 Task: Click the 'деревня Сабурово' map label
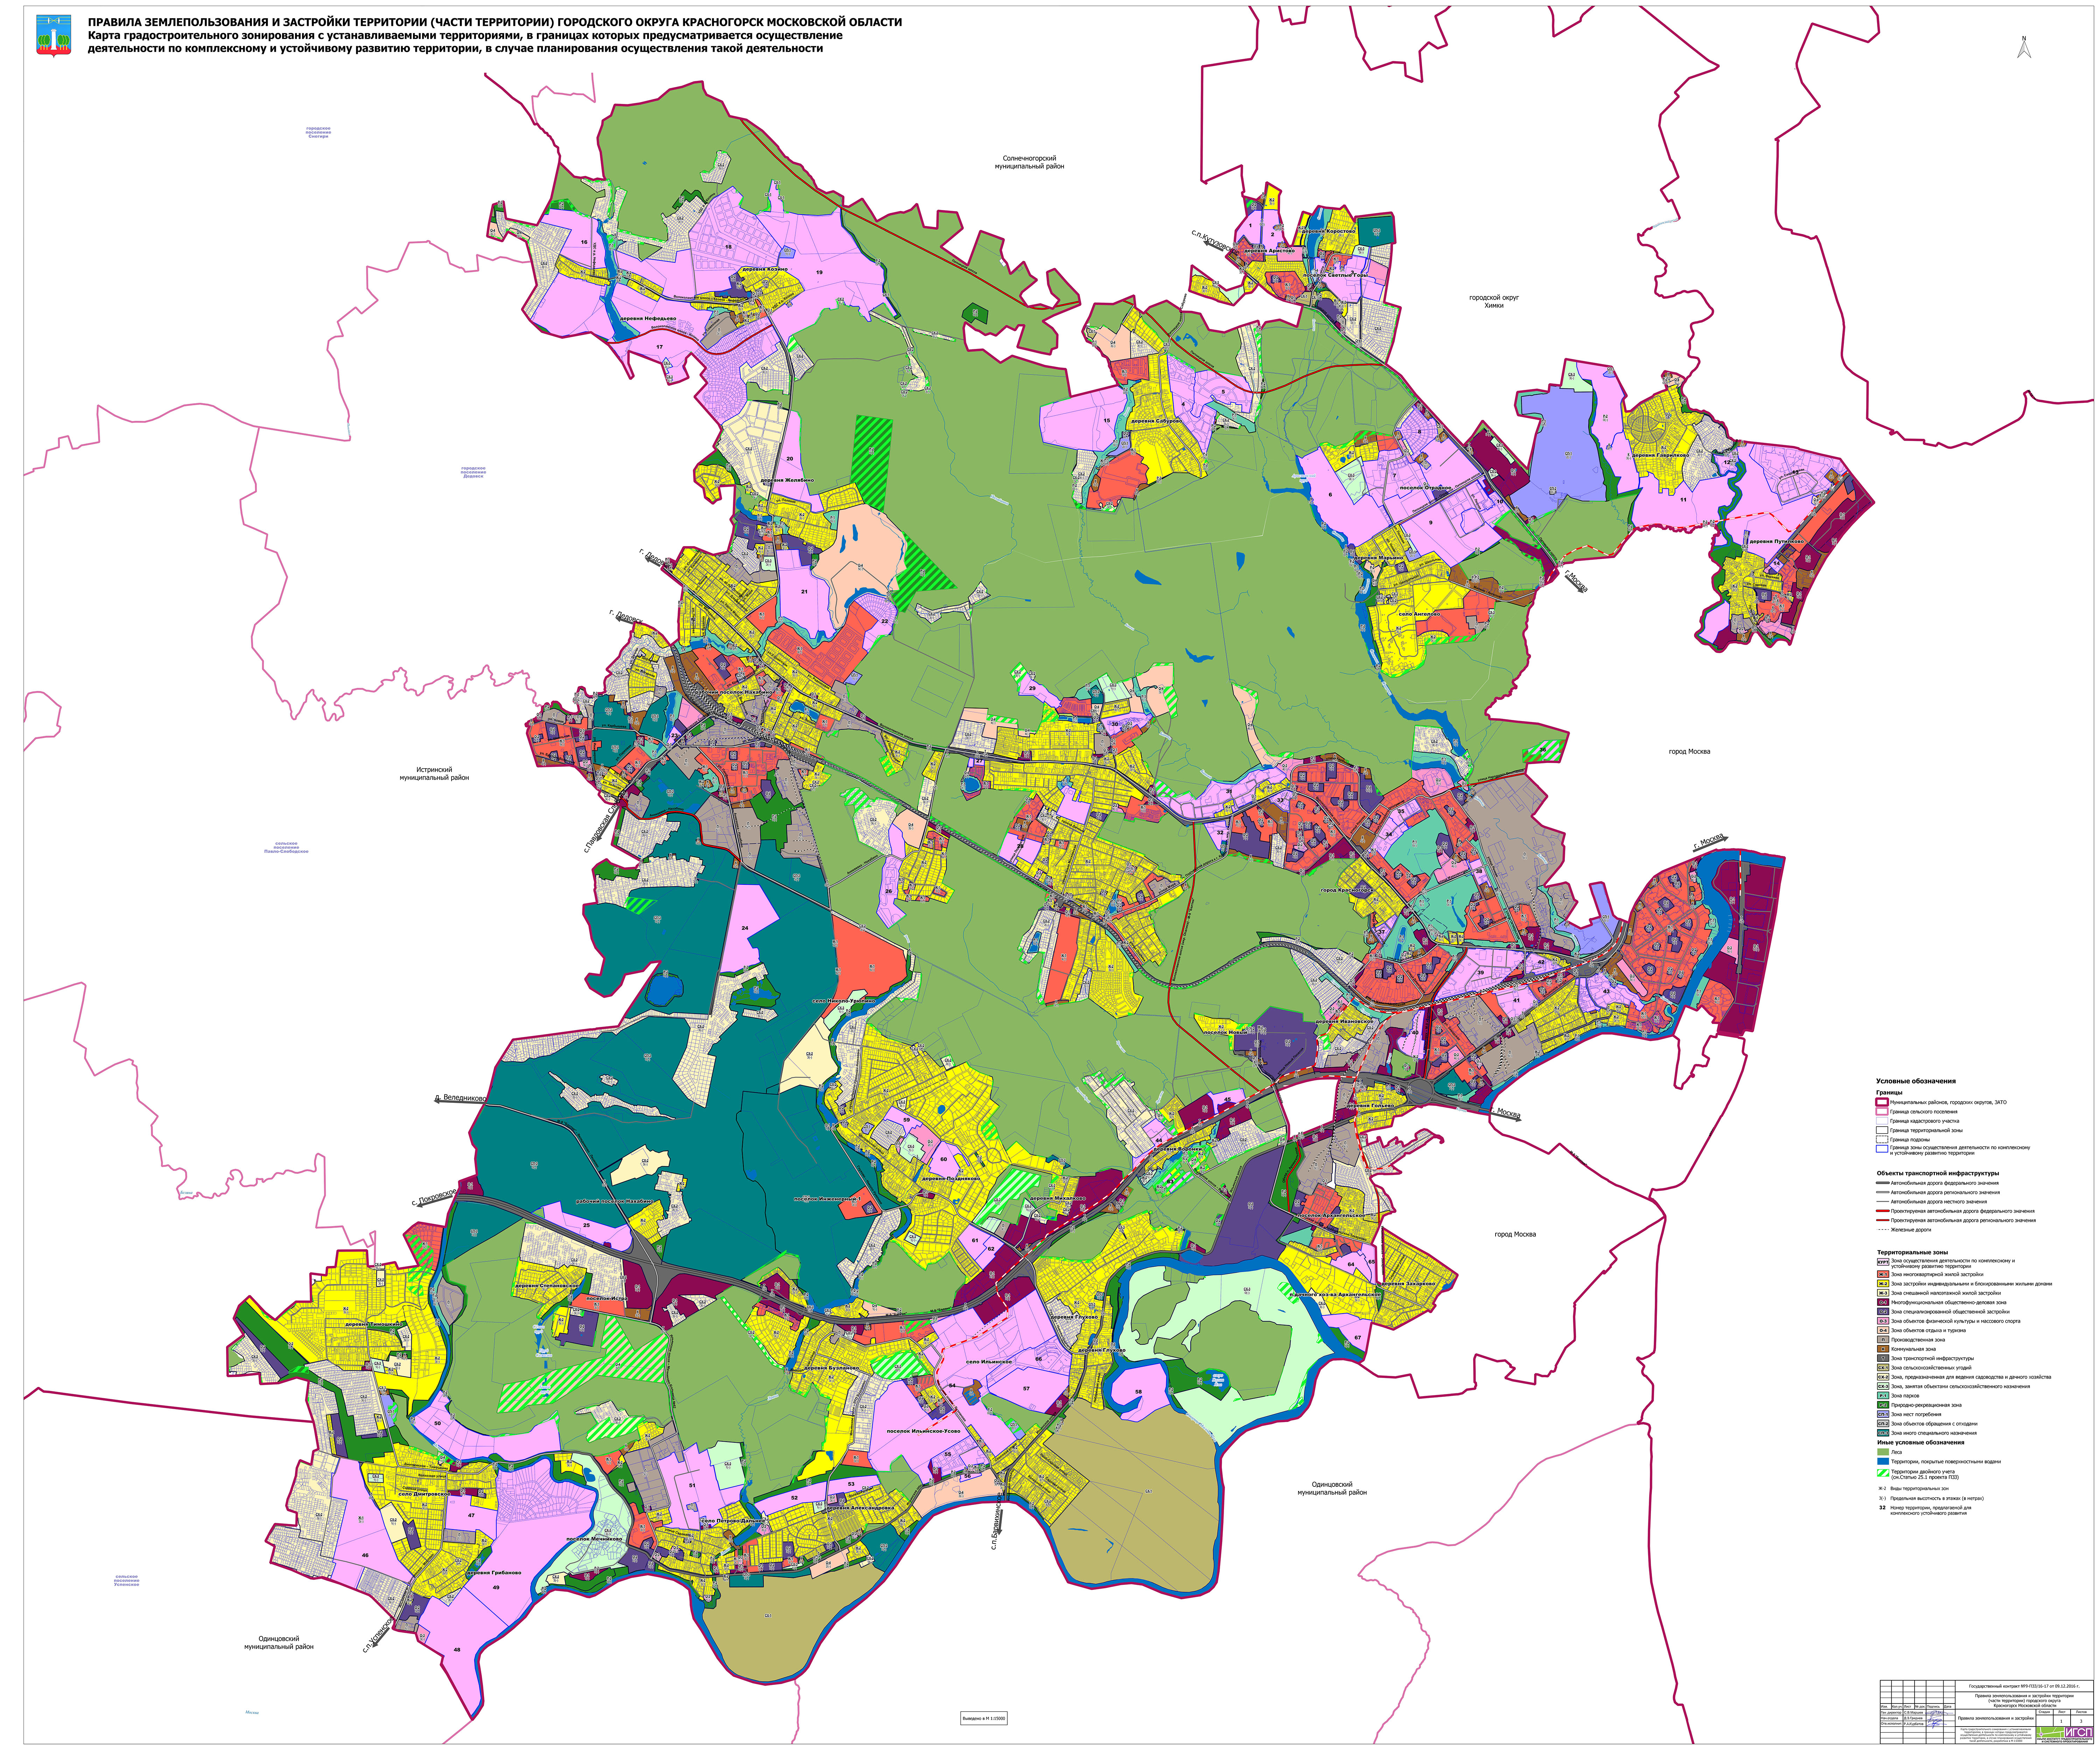(x=1157, y=421)
